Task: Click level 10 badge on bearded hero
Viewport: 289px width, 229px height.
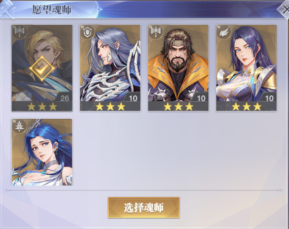Action: coord(201,98)
